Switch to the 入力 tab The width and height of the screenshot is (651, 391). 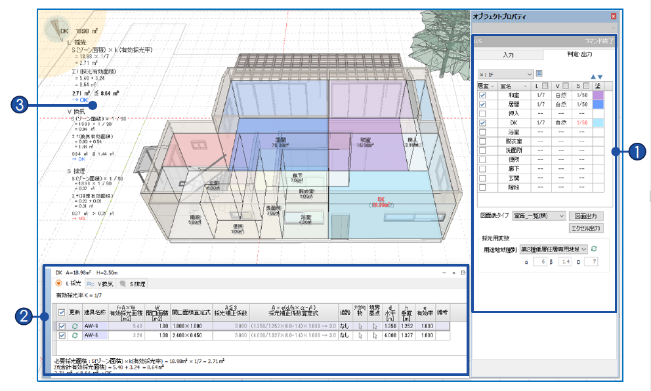click(508, 55)
